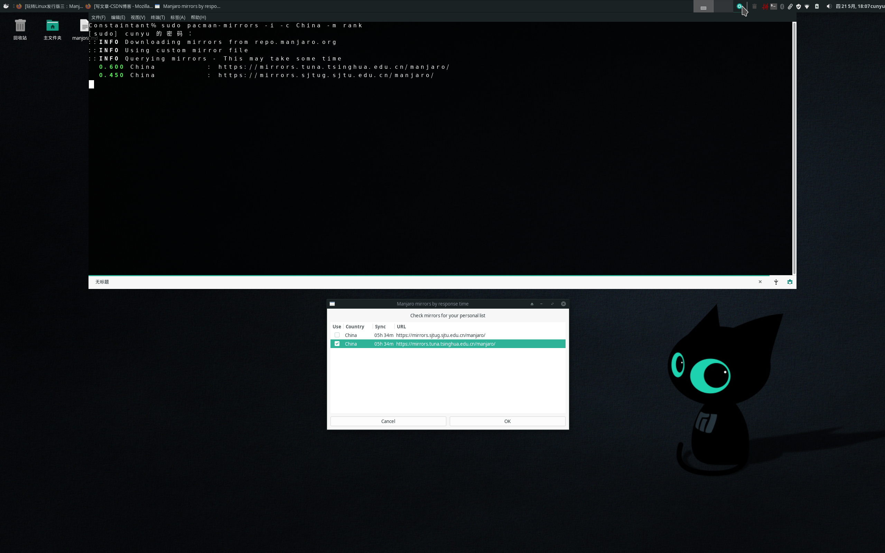
Task: Open the trash tray icon
Action: pyautogui.click(x=754, y=6)
